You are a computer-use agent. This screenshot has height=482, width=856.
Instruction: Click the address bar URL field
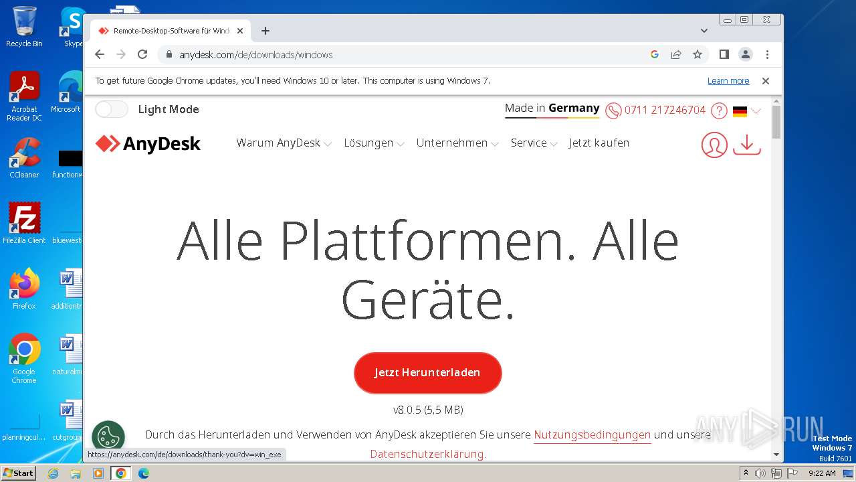(408, 55)
